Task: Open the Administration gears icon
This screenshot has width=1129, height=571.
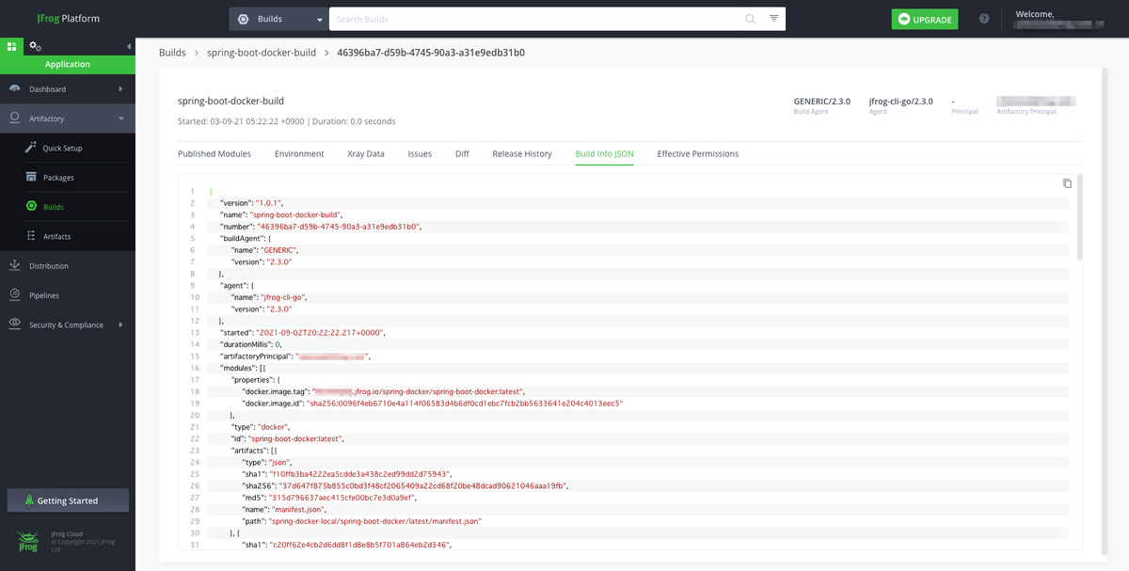Action: pos(35,46)
